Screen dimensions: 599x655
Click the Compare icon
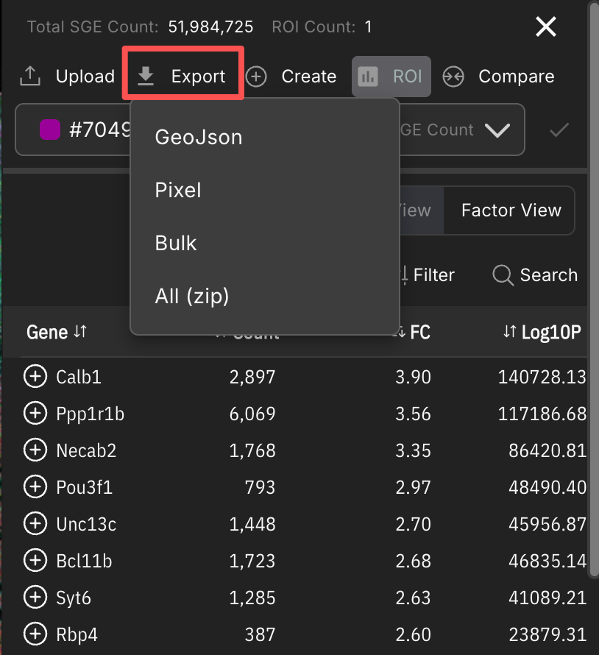tap(453, 76)
